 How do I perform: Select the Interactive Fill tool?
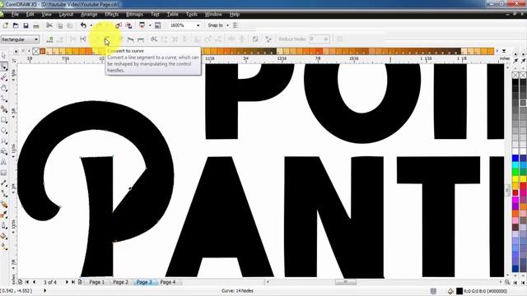click(3, 247)
